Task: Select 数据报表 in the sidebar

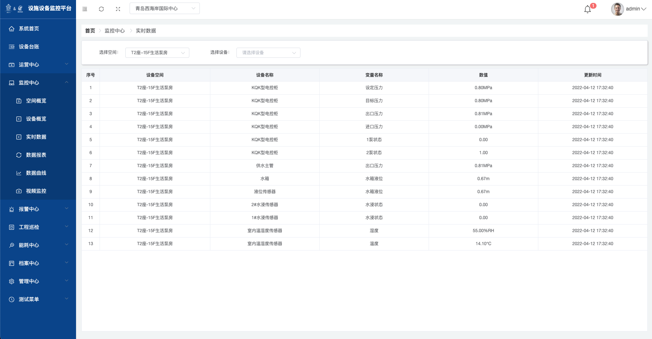Action: point(36,155)
